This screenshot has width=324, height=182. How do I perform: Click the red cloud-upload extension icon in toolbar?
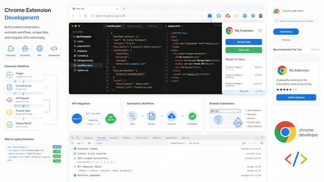[x=227, y=16]
